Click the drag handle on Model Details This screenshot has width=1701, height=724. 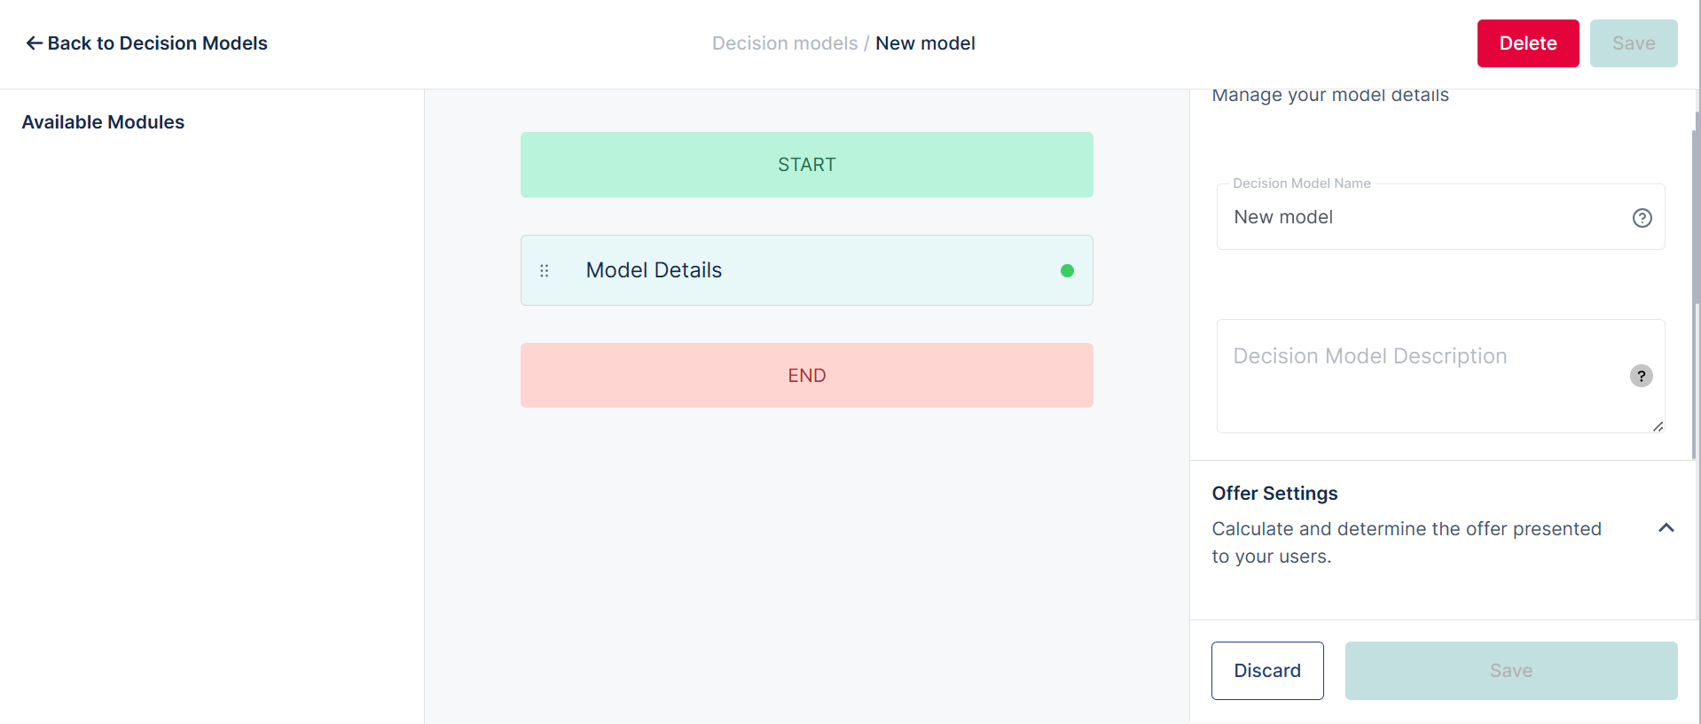pyautogui.click(x=545, y=270)
